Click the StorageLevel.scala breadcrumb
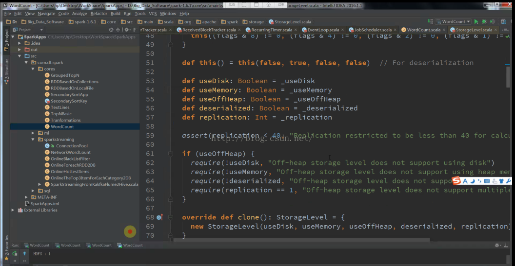Screen dimensions: 515x266 [x=290, y=21]
